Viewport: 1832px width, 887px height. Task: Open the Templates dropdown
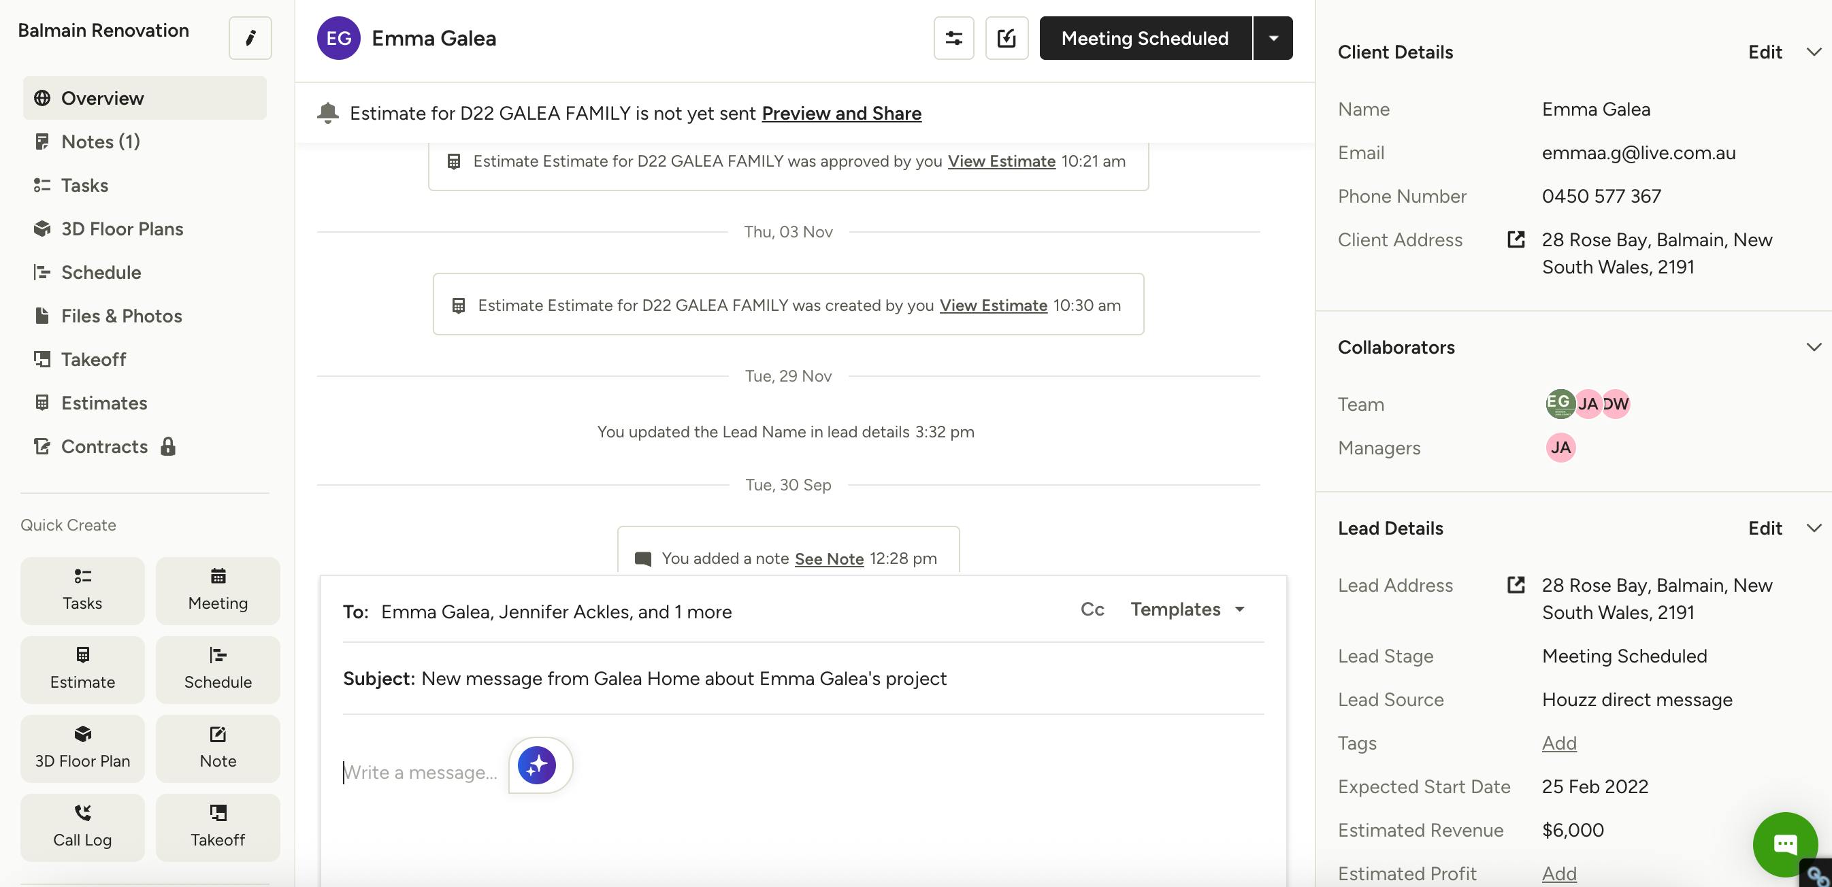[x=1188, y=609]
